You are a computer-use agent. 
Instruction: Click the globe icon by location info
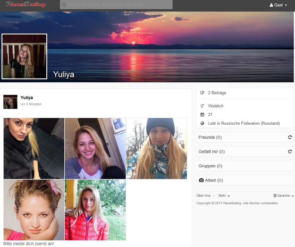[x=202, y=124]
